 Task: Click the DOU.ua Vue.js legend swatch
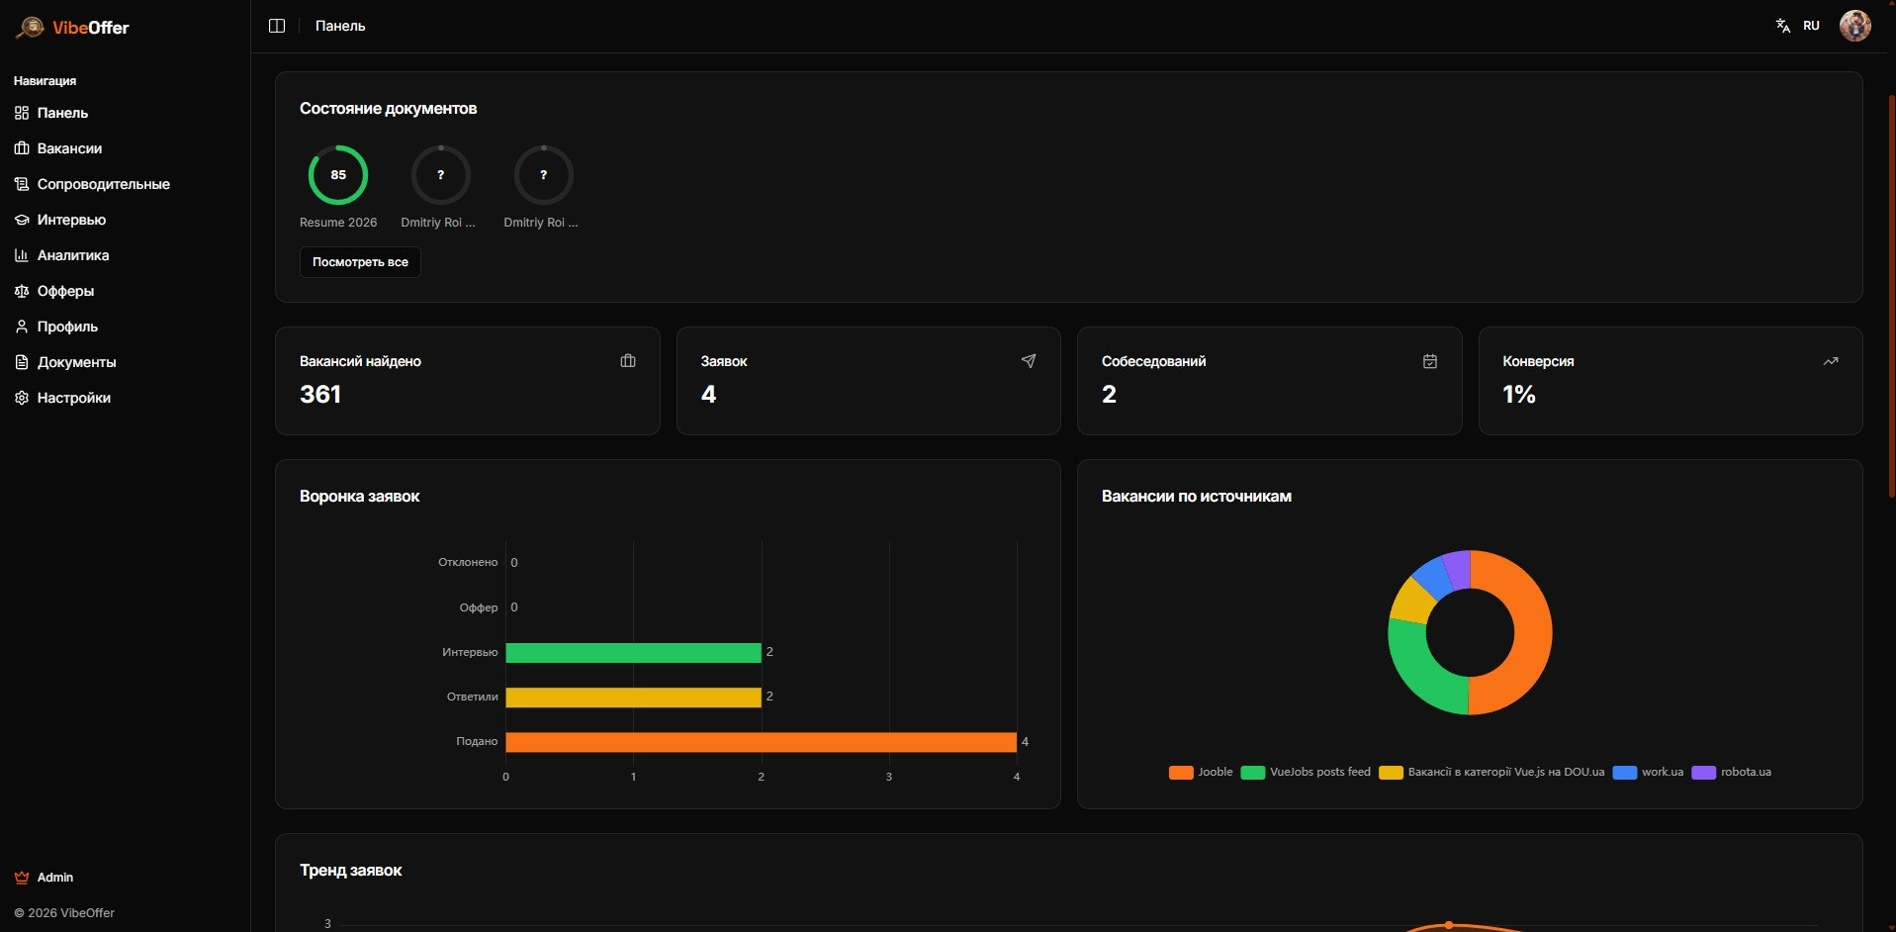click(1391, 773)
